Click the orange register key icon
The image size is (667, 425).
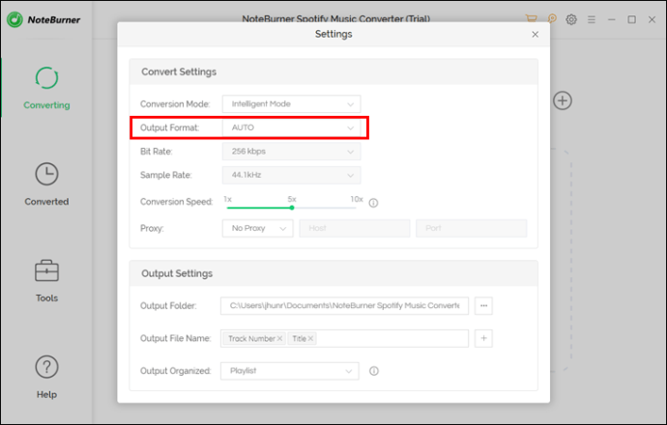click(x=552, y=19)
